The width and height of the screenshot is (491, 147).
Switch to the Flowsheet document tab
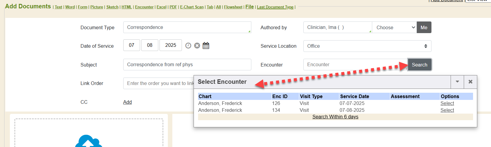tap(233, 7)
